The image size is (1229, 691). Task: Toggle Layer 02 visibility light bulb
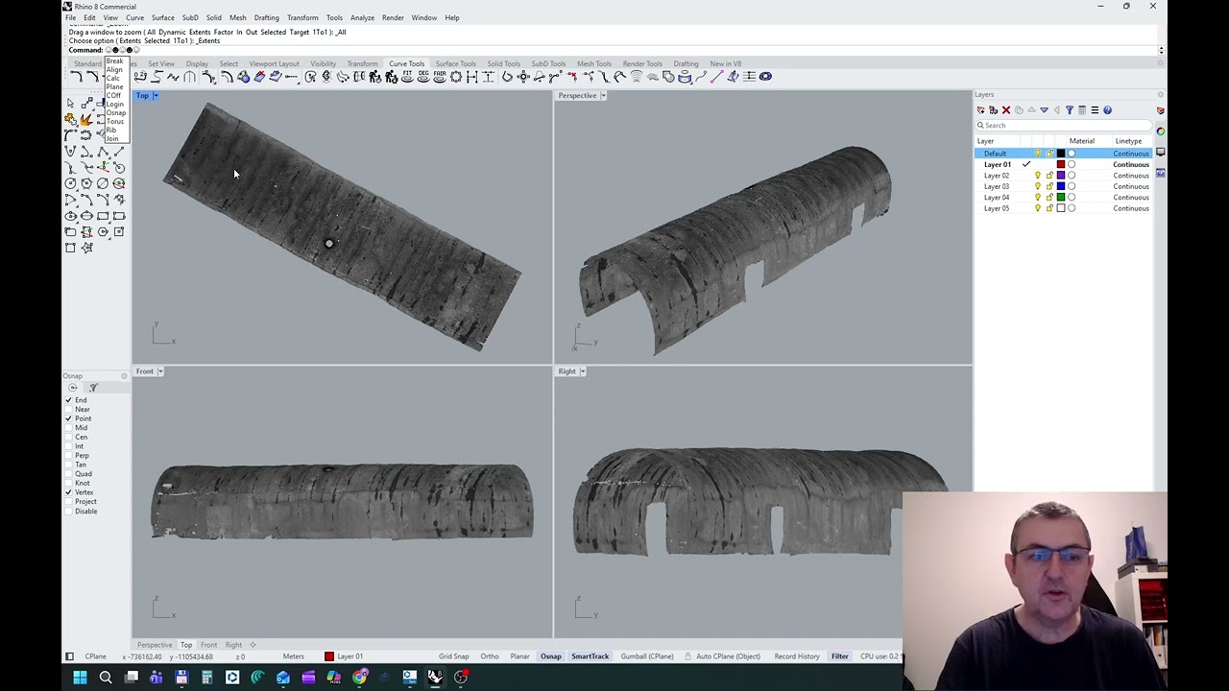click(1038, 176)
